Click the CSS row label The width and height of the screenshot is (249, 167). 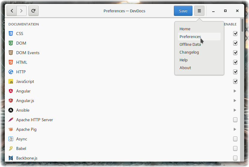(x=20, y=34)
